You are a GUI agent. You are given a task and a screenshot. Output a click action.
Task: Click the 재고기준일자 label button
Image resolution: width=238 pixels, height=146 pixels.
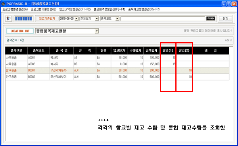(47, 19)
